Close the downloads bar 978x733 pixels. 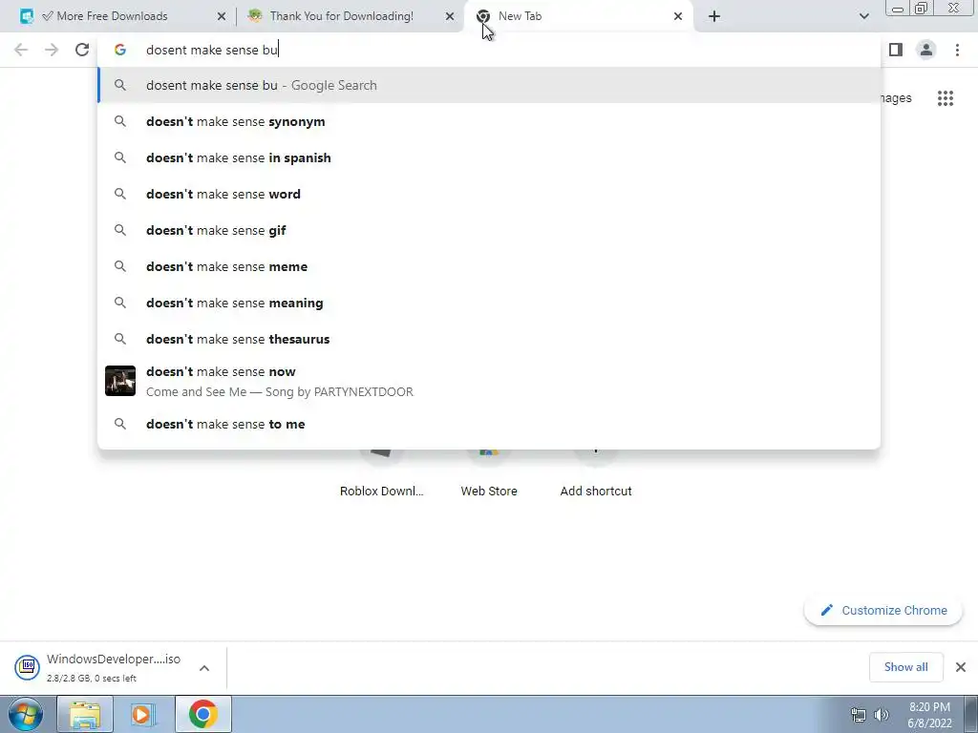coord(961,667)
